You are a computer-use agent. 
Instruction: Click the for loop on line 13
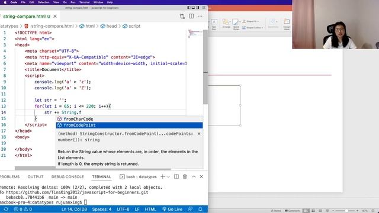coord(72,106)
